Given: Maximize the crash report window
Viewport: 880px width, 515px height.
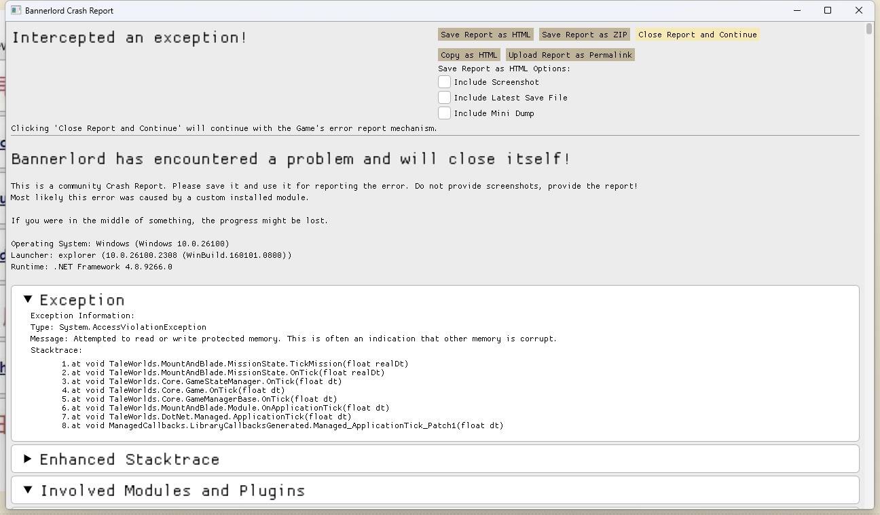Looking at the screenshot, I should coord(828,10).
